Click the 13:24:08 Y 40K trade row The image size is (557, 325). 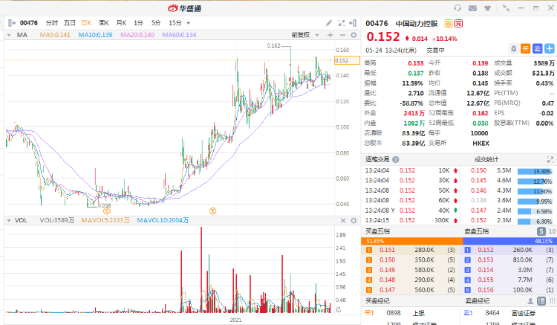pos(411,210)
